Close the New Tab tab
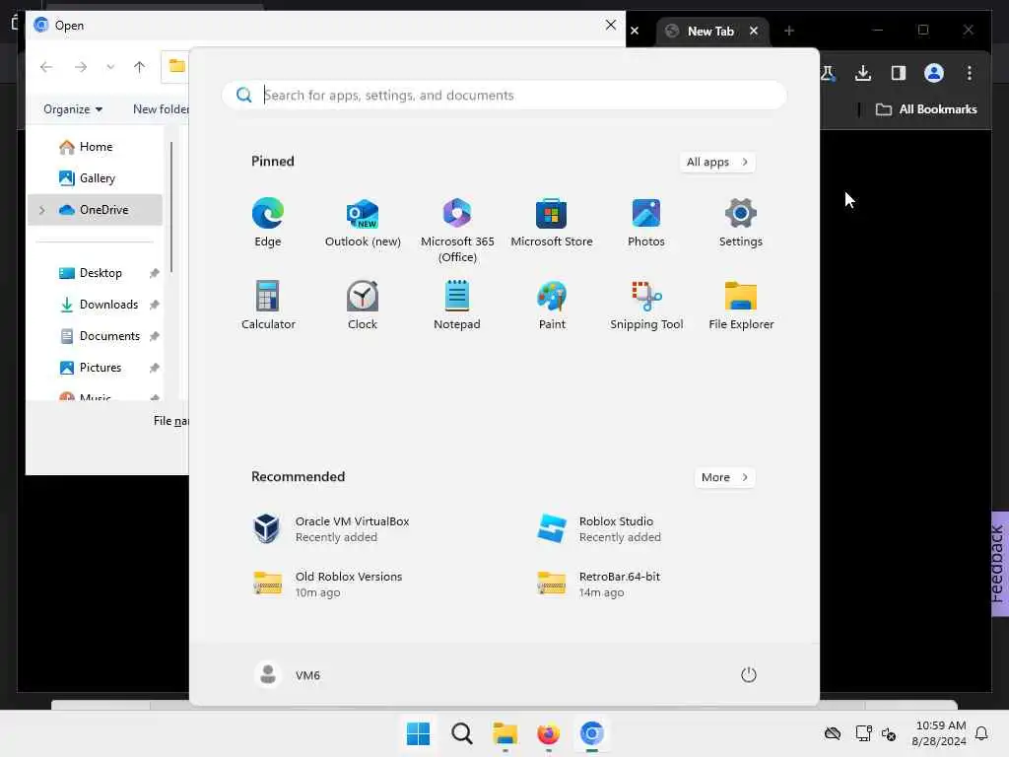 click(x=754, y=31)
